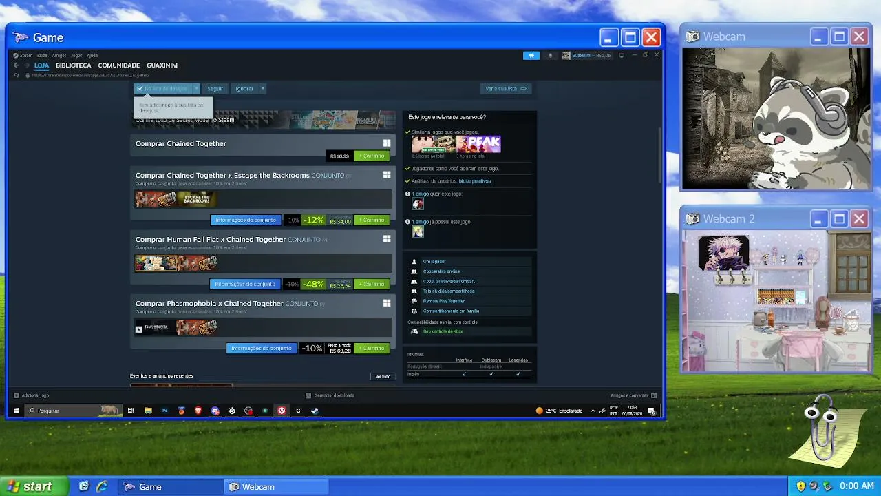The height and width of the screenshot is (496, 881).
Task: Open Steam announcements megaphone button
Action: click(531, 55)
